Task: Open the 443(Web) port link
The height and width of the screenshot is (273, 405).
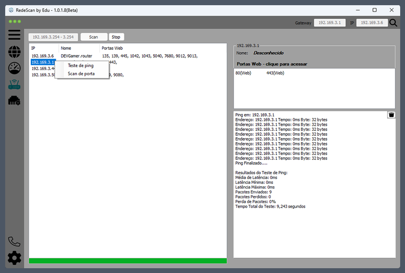Action: (x=275, y=73)
